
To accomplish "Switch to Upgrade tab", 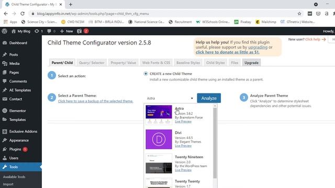I will pyautogui.click(x=251, y=63).
